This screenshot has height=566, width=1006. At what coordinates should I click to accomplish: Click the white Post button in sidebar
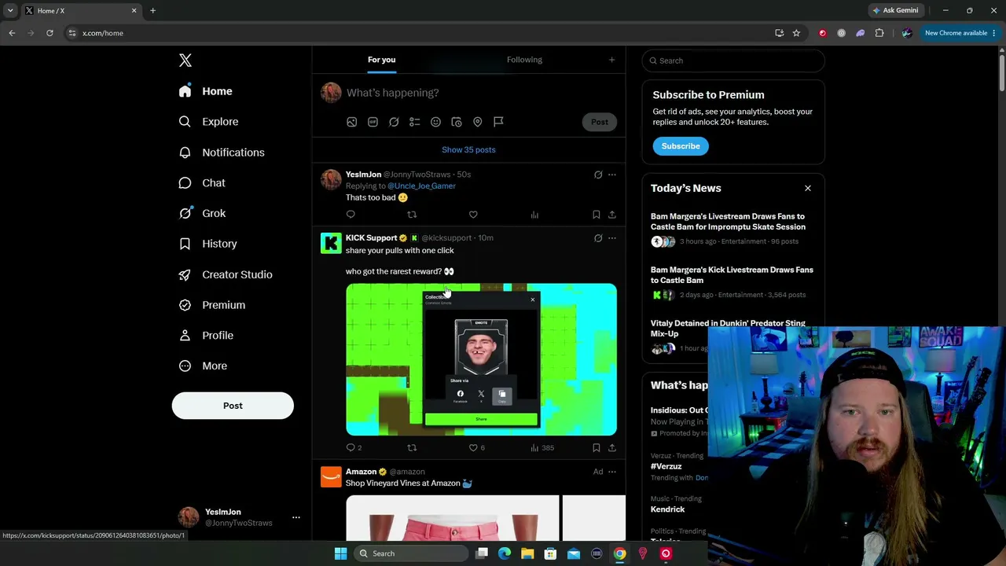point(233,406)
